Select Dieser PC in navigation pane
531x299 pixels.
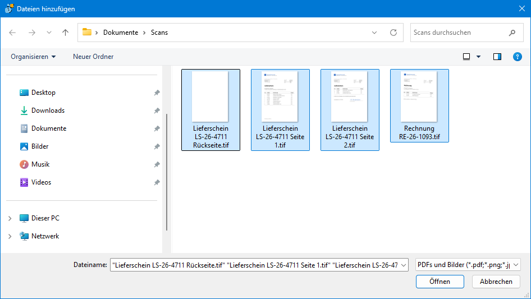(x=45, y=218)
